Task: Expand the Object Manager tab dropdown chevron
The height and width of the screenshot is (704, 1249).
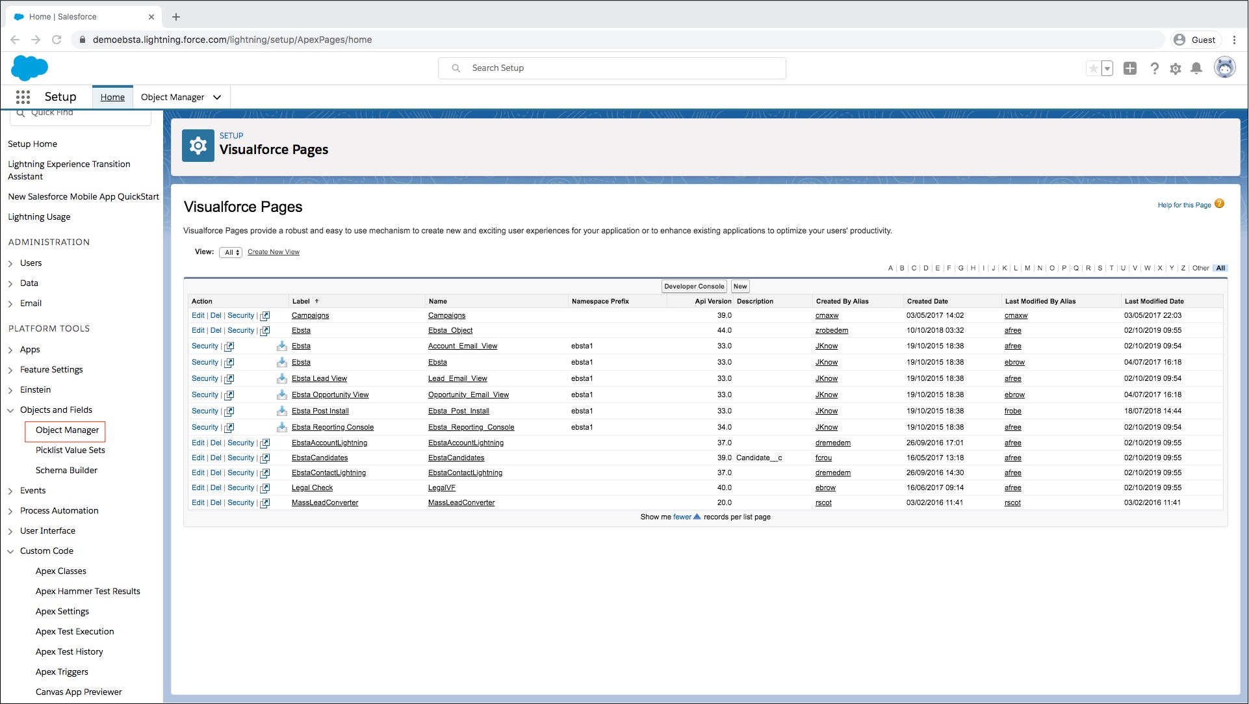Action: pyautogui.click(x=217, y=97)
